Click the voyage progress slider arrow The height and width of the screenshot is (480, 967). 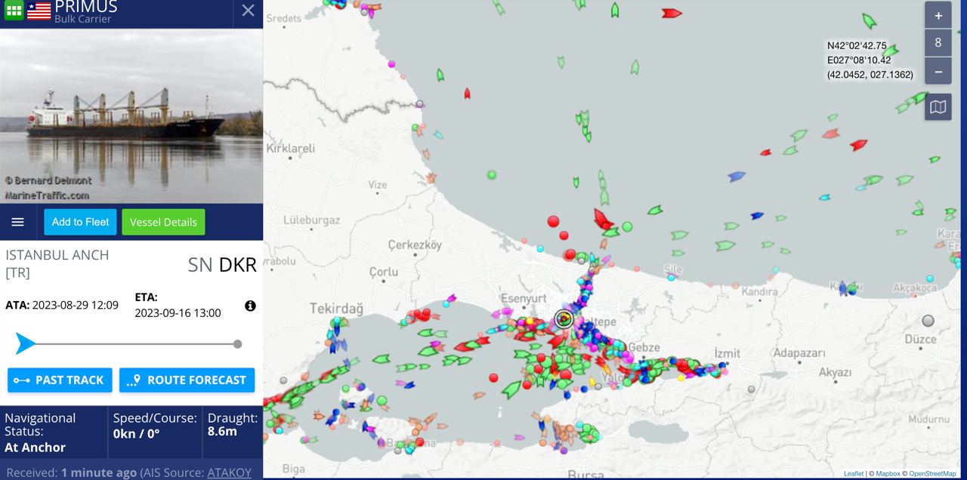point(25,343)
